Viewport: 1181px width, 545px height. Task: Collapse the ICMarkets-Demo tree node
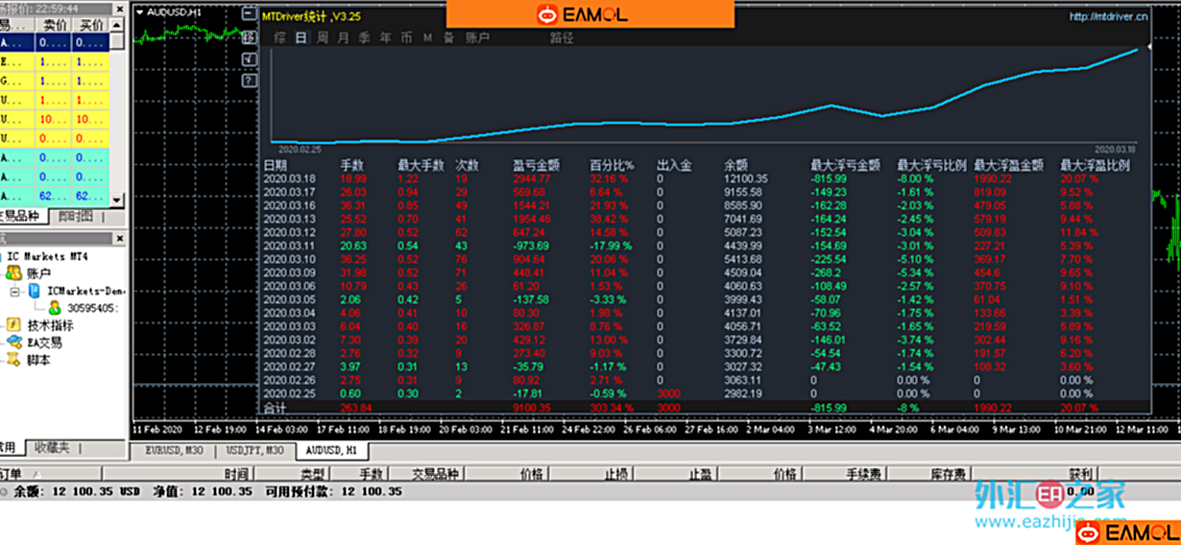point(14,291)
